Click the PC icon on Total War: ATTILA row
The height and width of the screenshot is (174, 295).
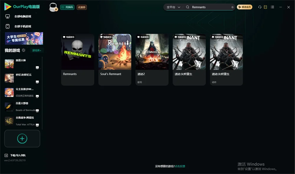pos(37,125)
